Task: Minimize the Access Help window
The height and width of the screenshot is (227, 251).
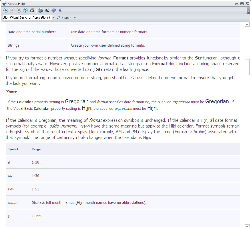Action: 237,4
